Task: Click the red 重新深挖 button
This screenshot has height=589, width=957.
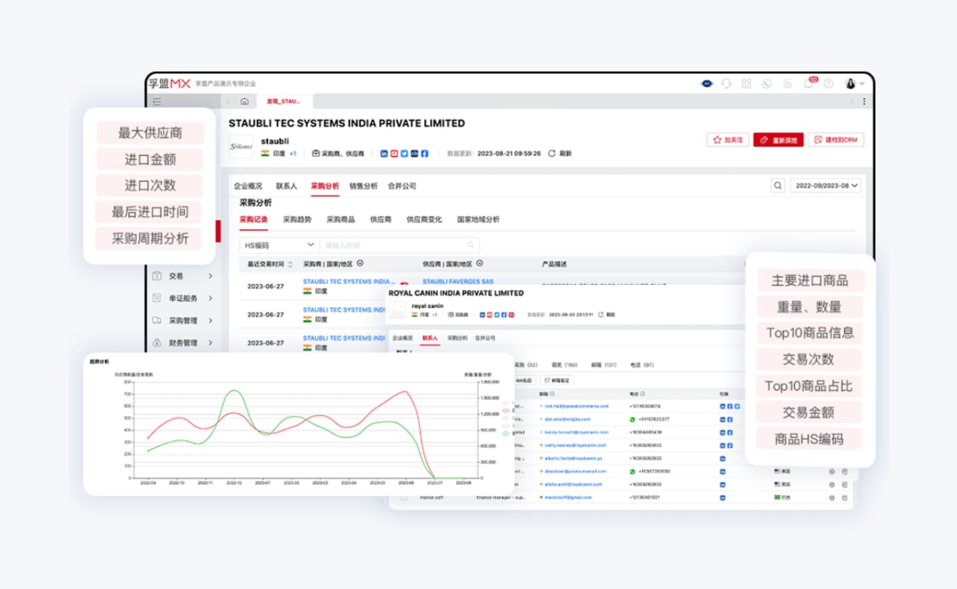Action: click(x=778, y=140)
